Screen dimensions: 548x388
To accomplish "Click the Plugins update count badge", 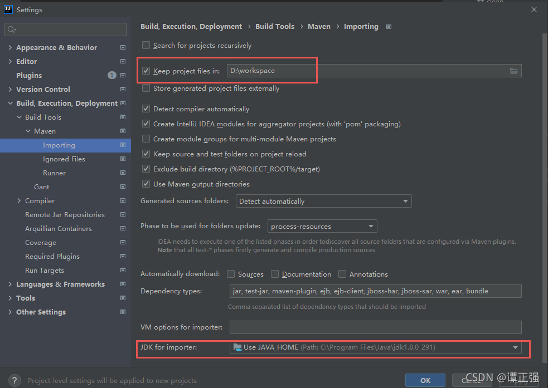I will coord(112,75).
